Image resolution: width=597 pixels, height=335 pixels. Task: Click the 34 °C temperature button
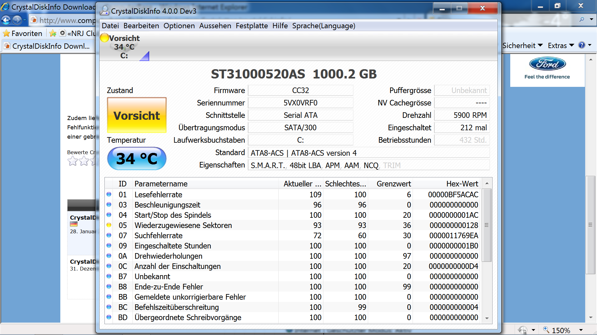point(137,159)
